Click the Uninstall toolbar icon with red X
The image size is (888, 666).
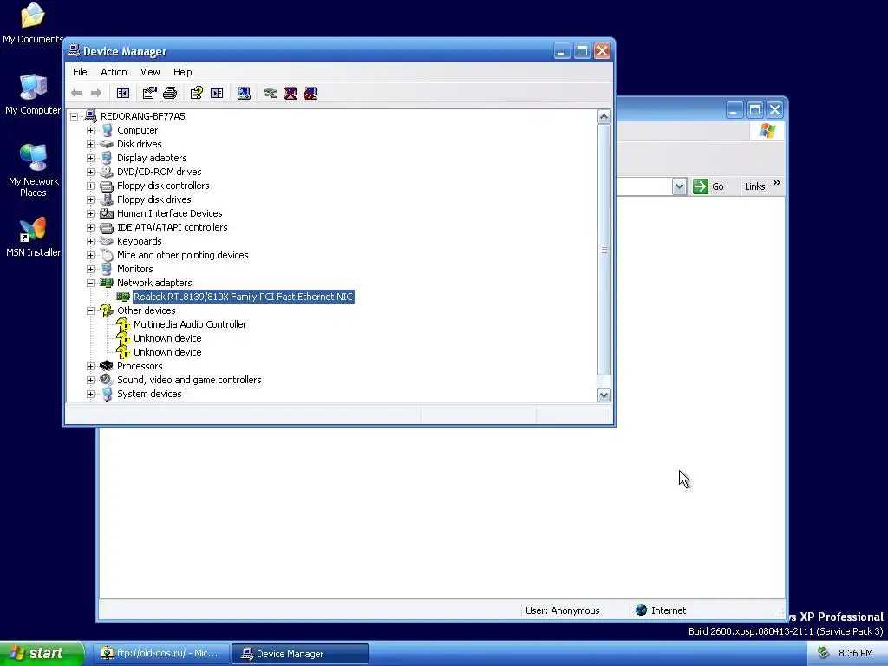(291, 93)
